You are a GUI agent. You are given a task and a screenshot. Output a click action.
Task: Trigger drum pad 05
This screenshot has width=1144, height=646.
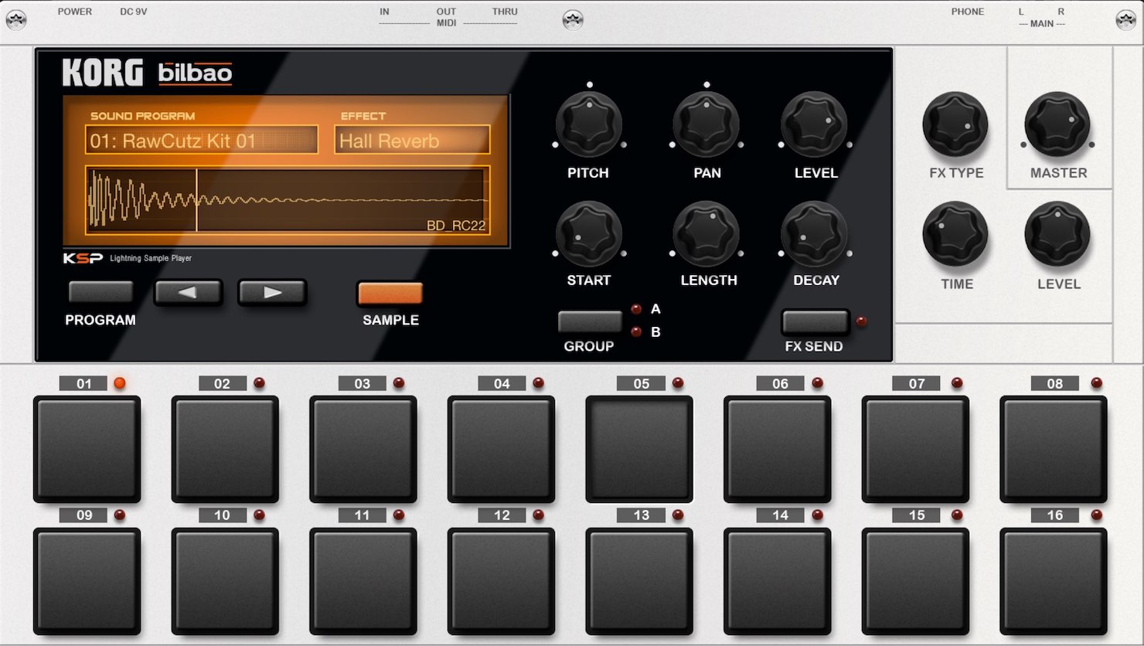639,449
